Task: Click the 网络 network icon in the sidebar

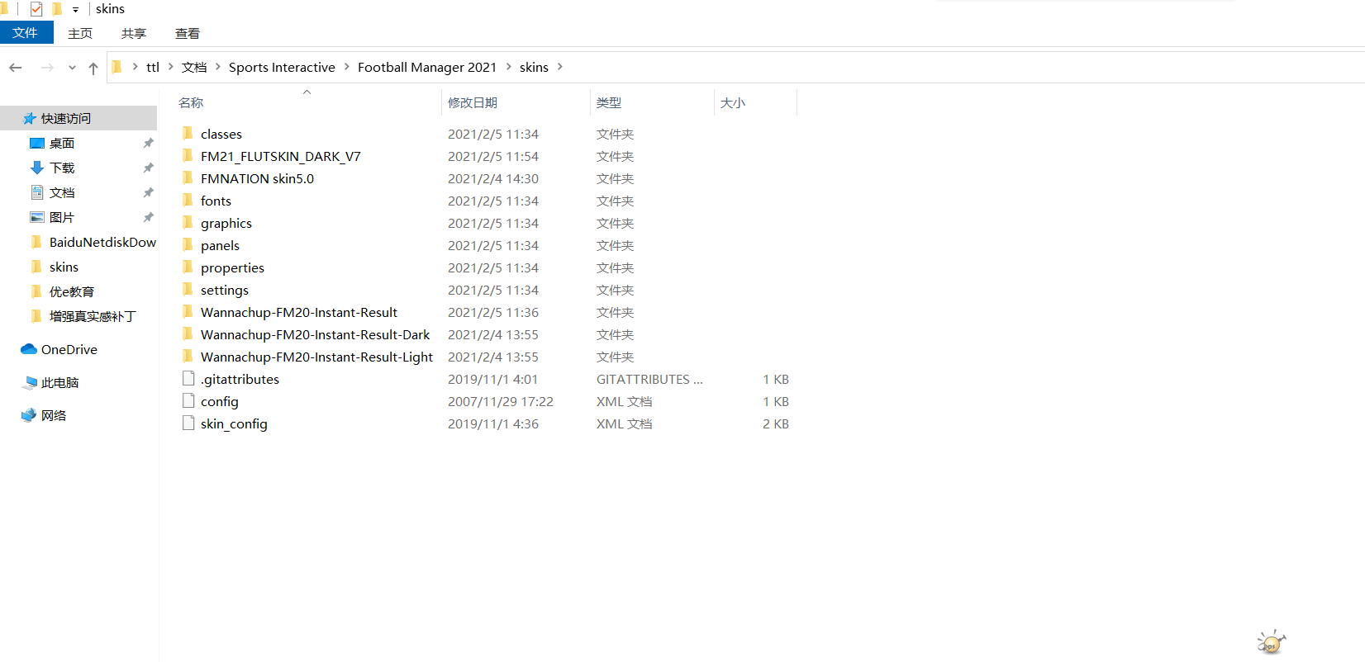Action: [29, 415]
